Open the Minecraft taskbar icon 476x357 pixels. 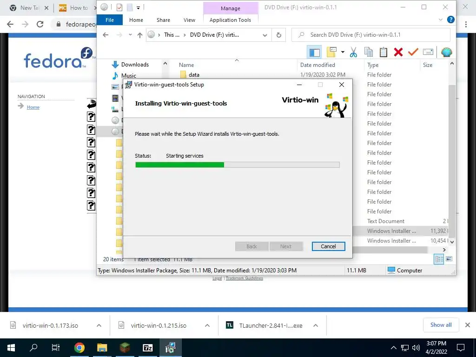125,348
